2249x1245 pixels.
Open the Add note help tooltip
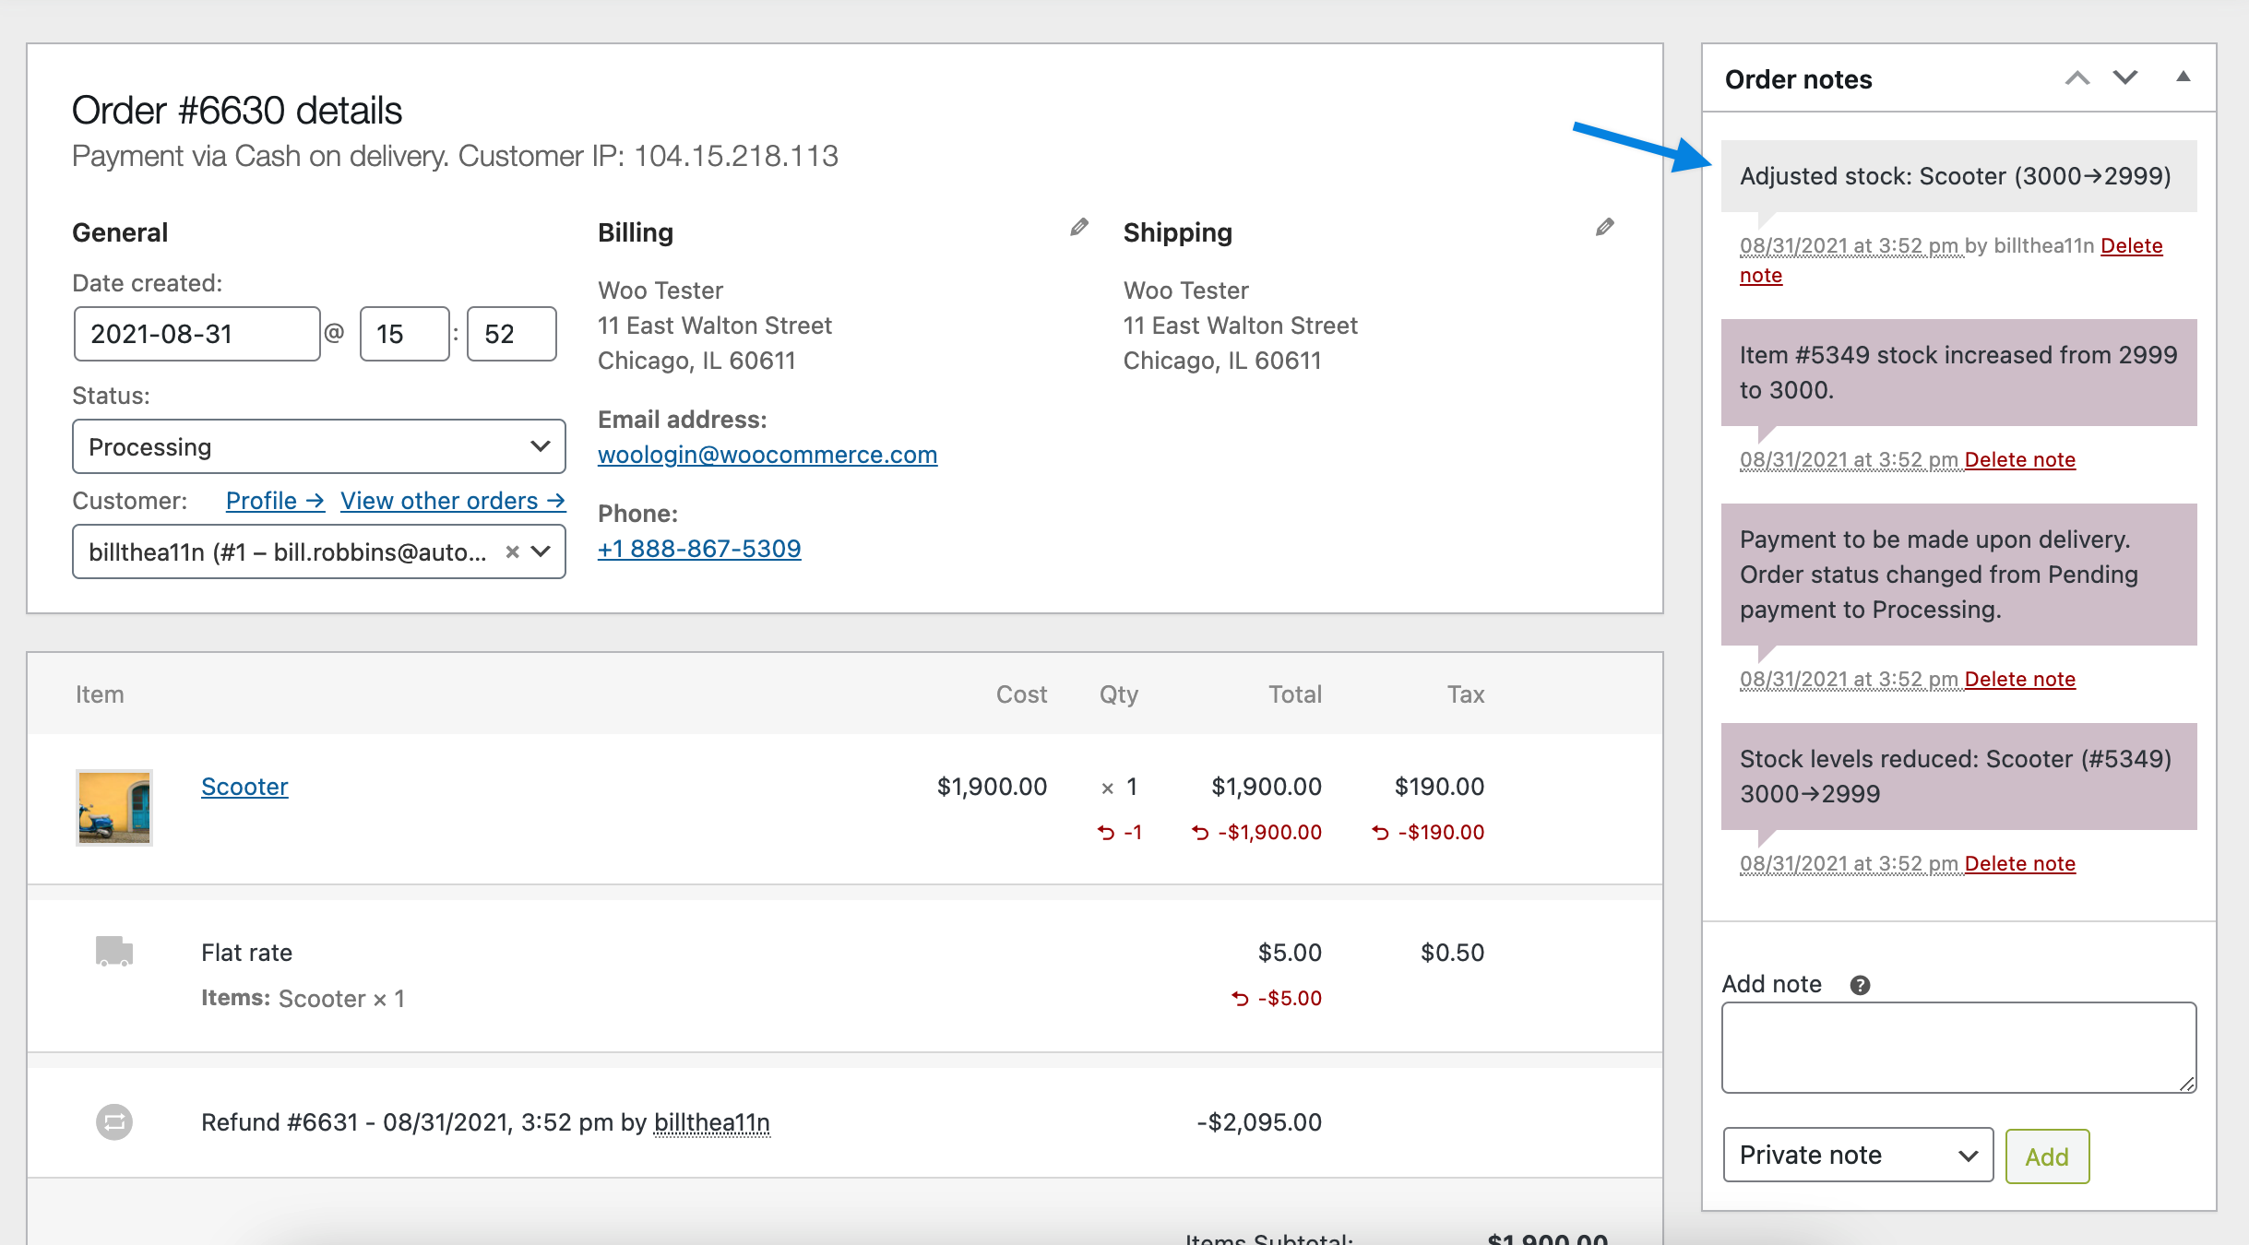click(x=1861, y=984)
